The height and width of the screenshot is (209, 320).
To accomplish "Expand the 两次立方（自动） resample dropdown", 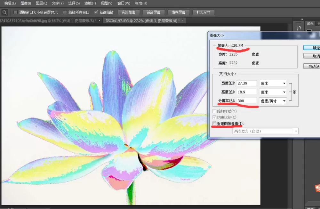I will (x=265, y=131).
